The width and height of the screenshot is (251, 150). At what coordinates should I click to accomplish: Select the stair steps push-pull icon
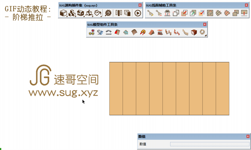[x=151, y=32]
